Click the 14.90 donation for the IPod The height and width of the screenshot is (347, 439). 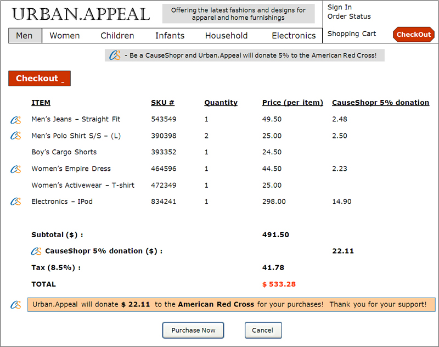[342, 202]
